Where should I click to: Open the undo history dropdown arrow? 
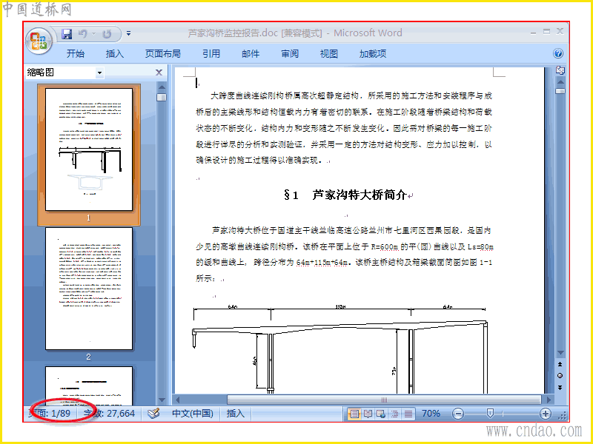(x=94, y=33)
